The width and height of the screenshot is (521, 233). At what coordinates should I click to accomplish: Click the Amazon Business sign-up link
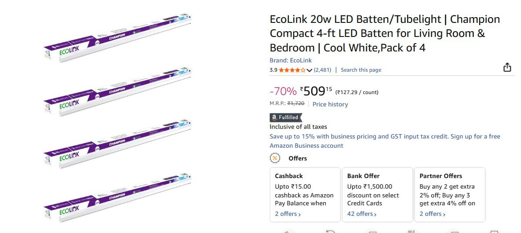click(385, 141)
